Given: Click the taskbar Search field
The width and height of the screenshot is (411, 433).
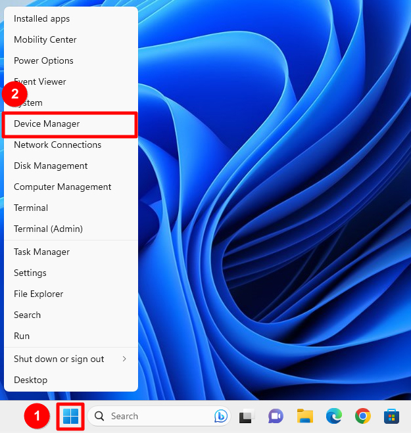Looking at the screenshot, I should pyautogui.click(x=159, y=416).
